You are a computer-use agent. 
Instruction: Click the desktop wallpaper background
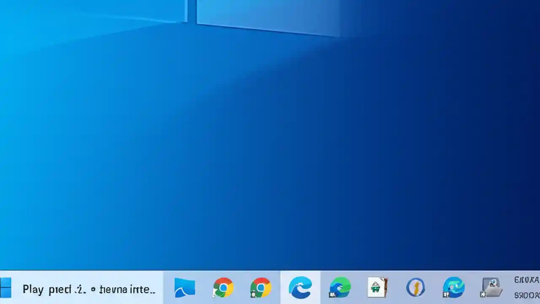point(270,148)
